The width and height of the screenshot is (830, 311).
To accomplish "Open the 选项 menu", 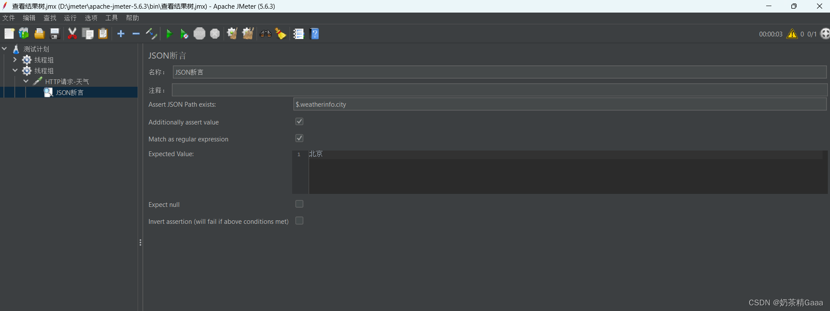I will point(91,18).
